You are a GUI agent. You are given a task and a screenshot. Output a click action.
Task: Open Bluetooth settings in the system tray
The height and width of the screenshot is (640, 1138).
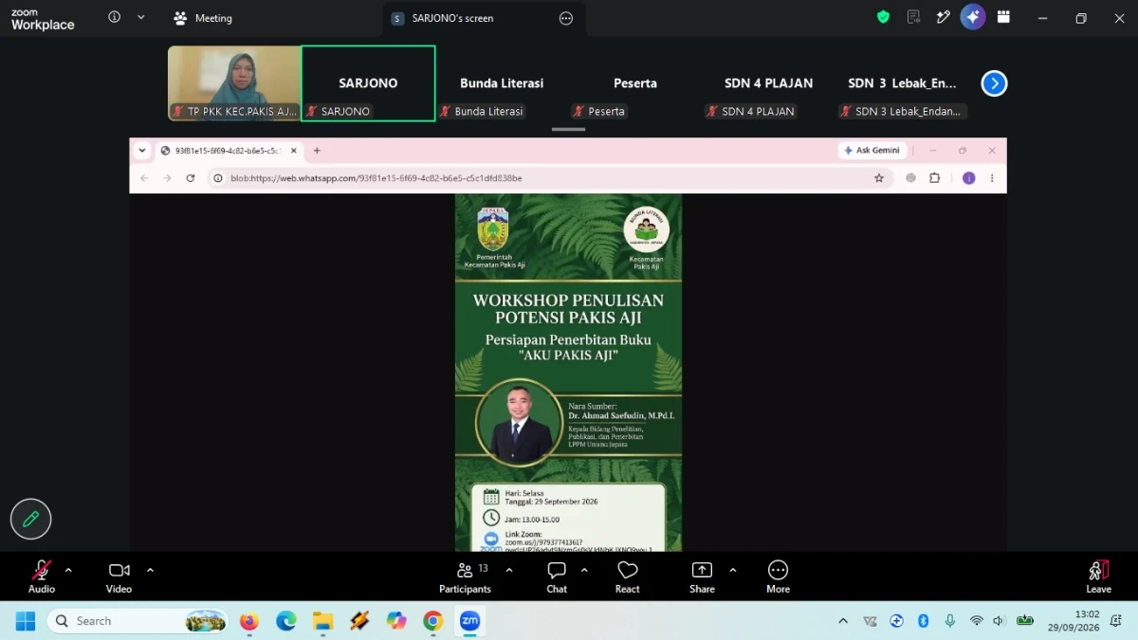pos(923,621)
